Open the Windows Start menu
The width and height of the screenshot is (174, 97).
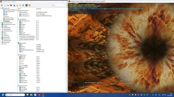coord(3,95)
